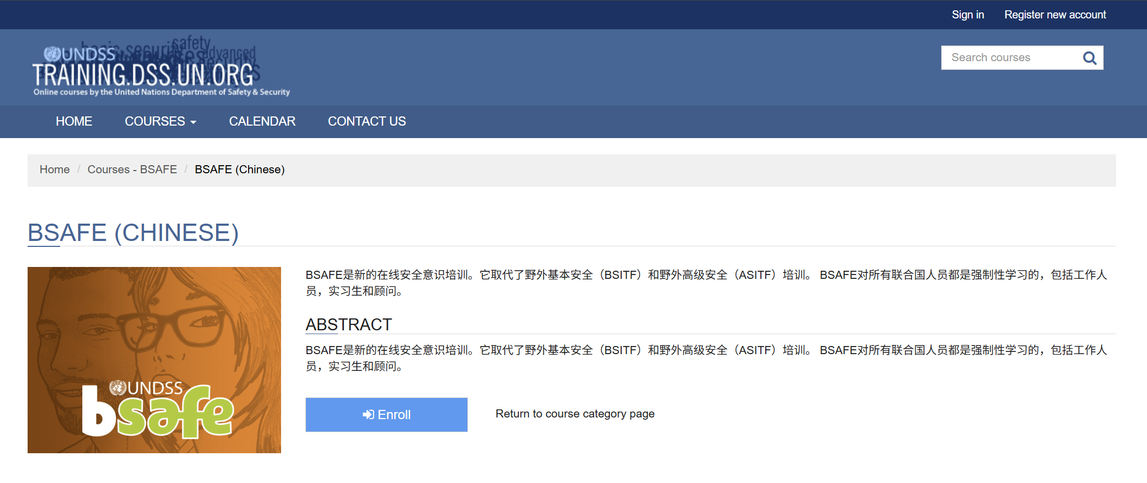This screenshot has height=483, width=1147.
Task: Click the UN emblem in the header logo
Action: coord(52,54)
